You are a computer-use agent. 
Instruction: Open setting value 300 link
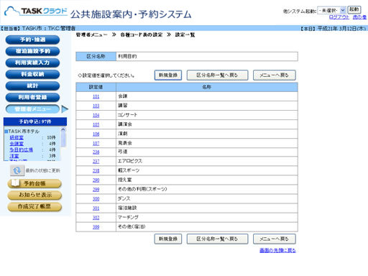(x=96, y=199)
